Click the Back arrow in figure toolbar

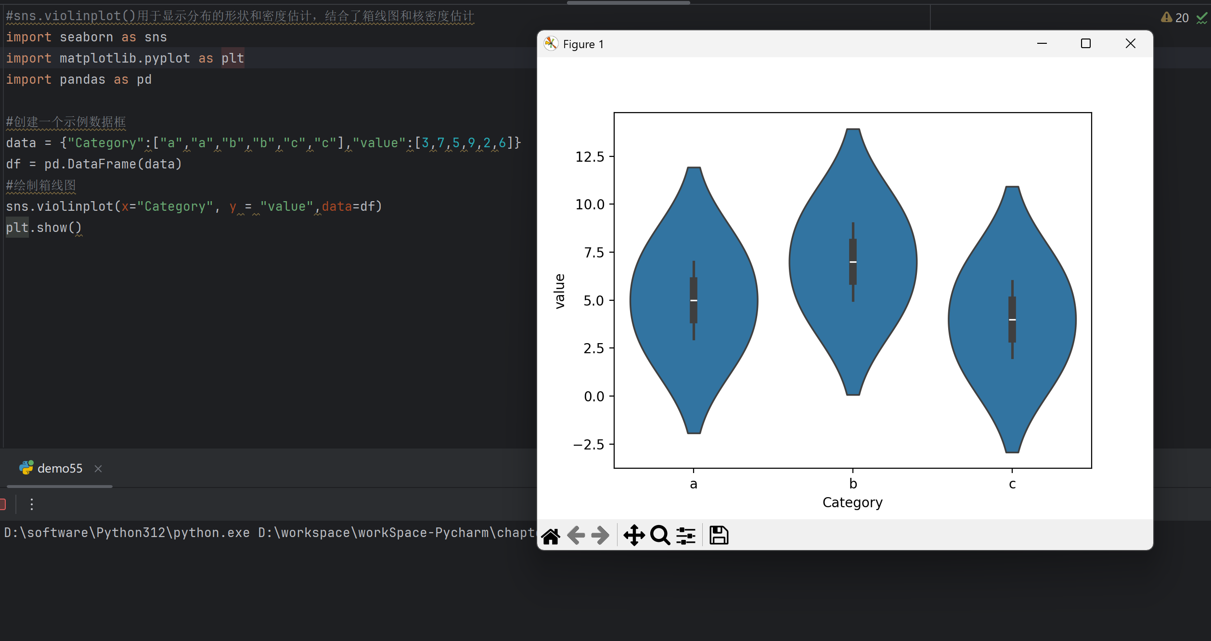(x=576, y=536)
